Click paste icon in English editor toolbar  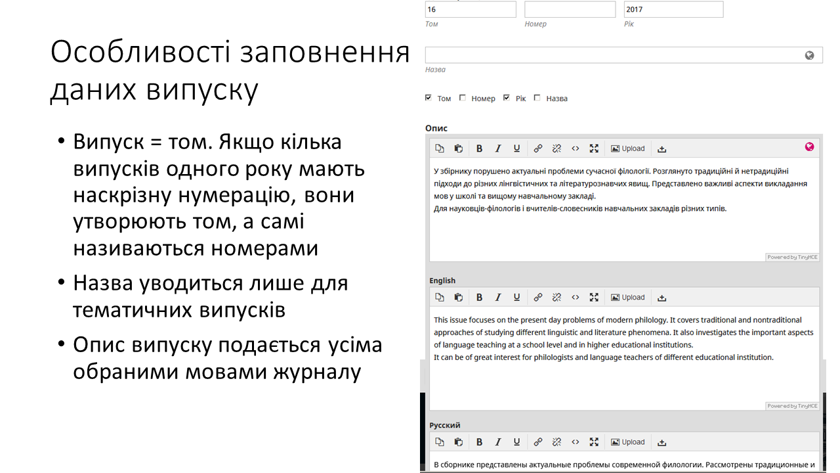pyautogui.click(x=459, y=298)
